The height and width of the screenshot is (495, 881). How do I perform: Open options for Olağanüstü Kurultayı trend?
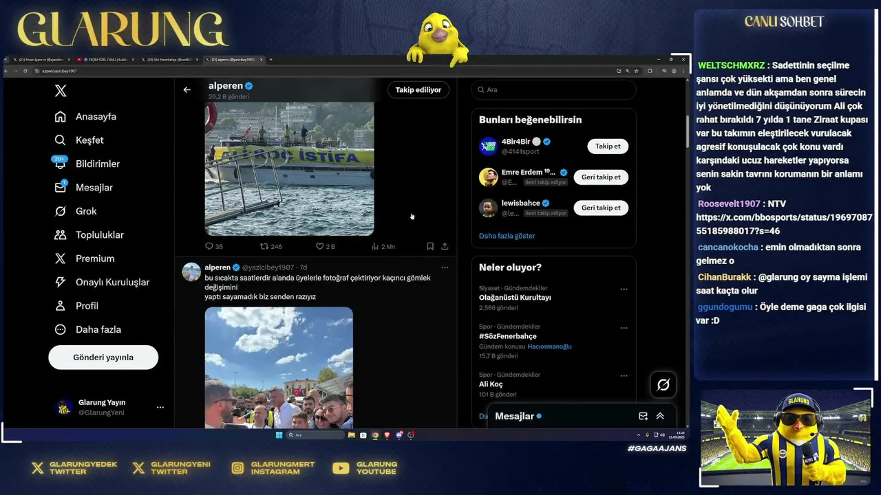(624, 289)
